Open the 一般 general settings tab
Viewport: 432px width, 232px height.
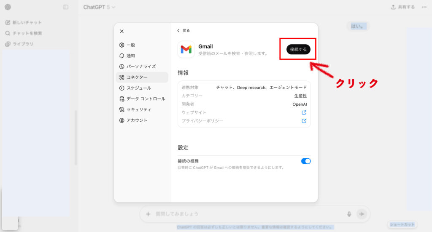(x=131, y=45)
